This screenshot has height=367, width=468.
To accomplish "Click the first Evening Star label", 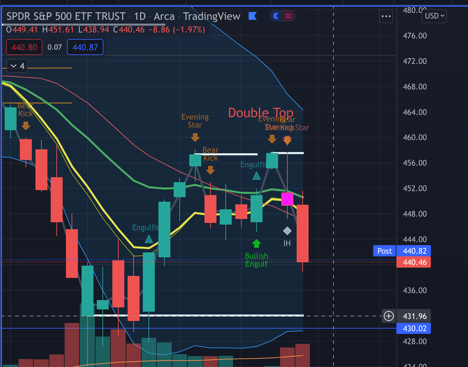I will pos(195,121).
